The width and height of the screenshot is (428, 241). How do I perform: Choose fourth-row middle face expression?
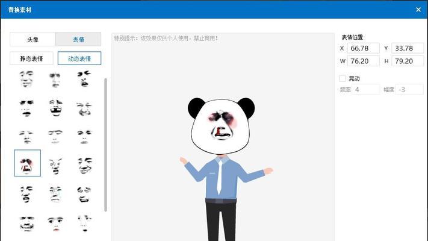[x=55, y=166]
